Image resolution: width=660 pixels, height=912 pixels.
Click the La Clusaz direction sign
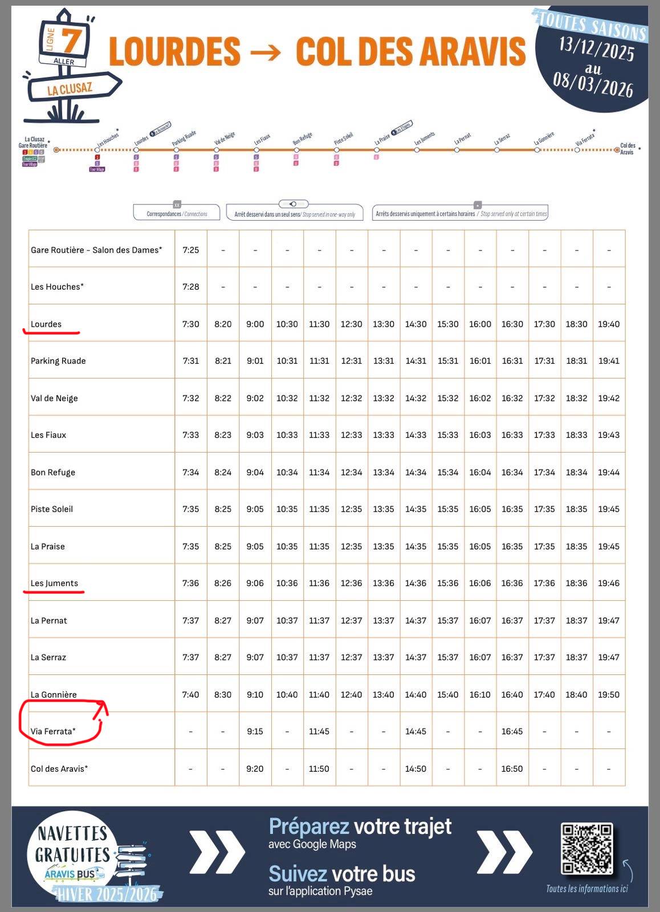(74, 88)
